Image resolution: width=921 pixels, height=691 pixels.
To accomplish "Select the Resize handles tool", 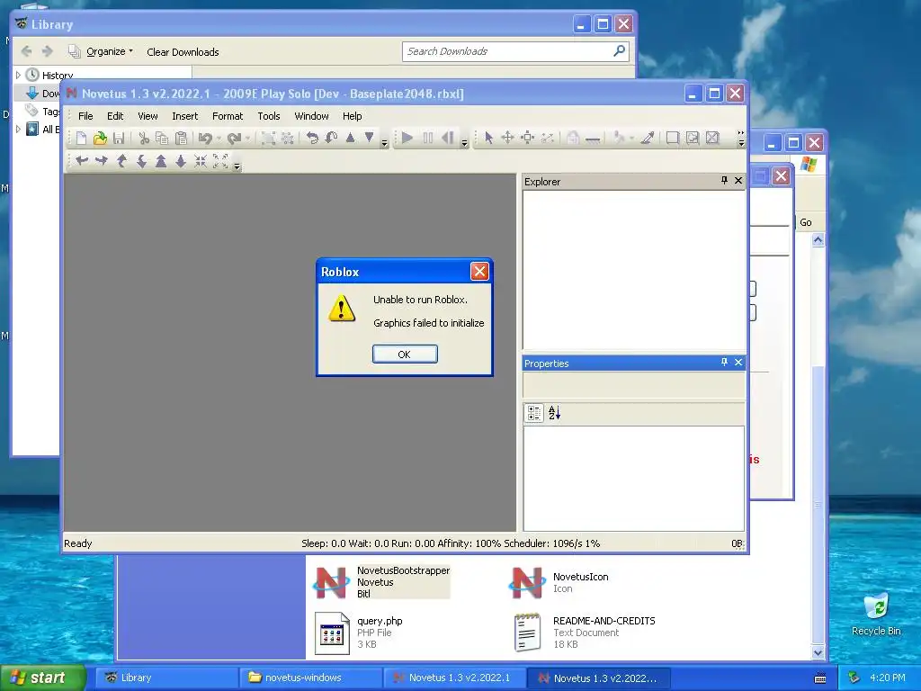I will [527, 138].
